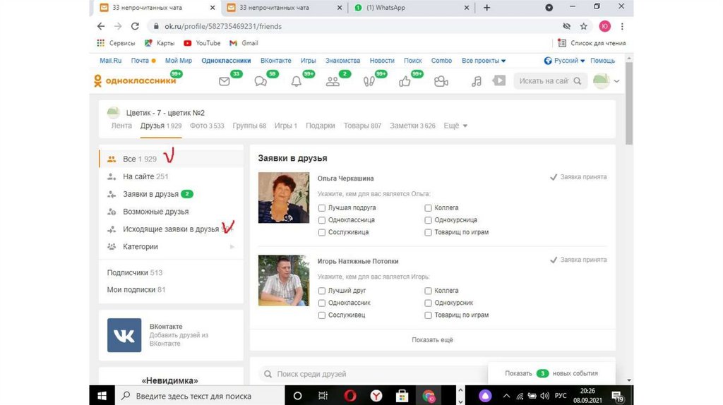
Task: Check 'Сослуживец' for Игорь
Action: pyautogui.click(x=322, y=315)
